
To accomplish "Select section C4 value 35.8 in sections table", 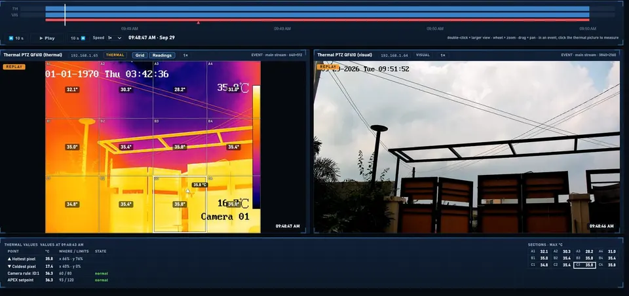I will pos(607,265).
